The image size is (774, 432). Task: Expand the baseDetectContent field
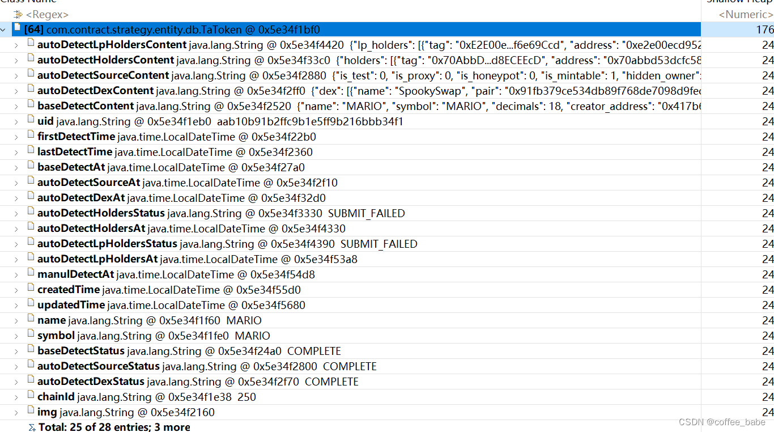[x=16, y=106]
